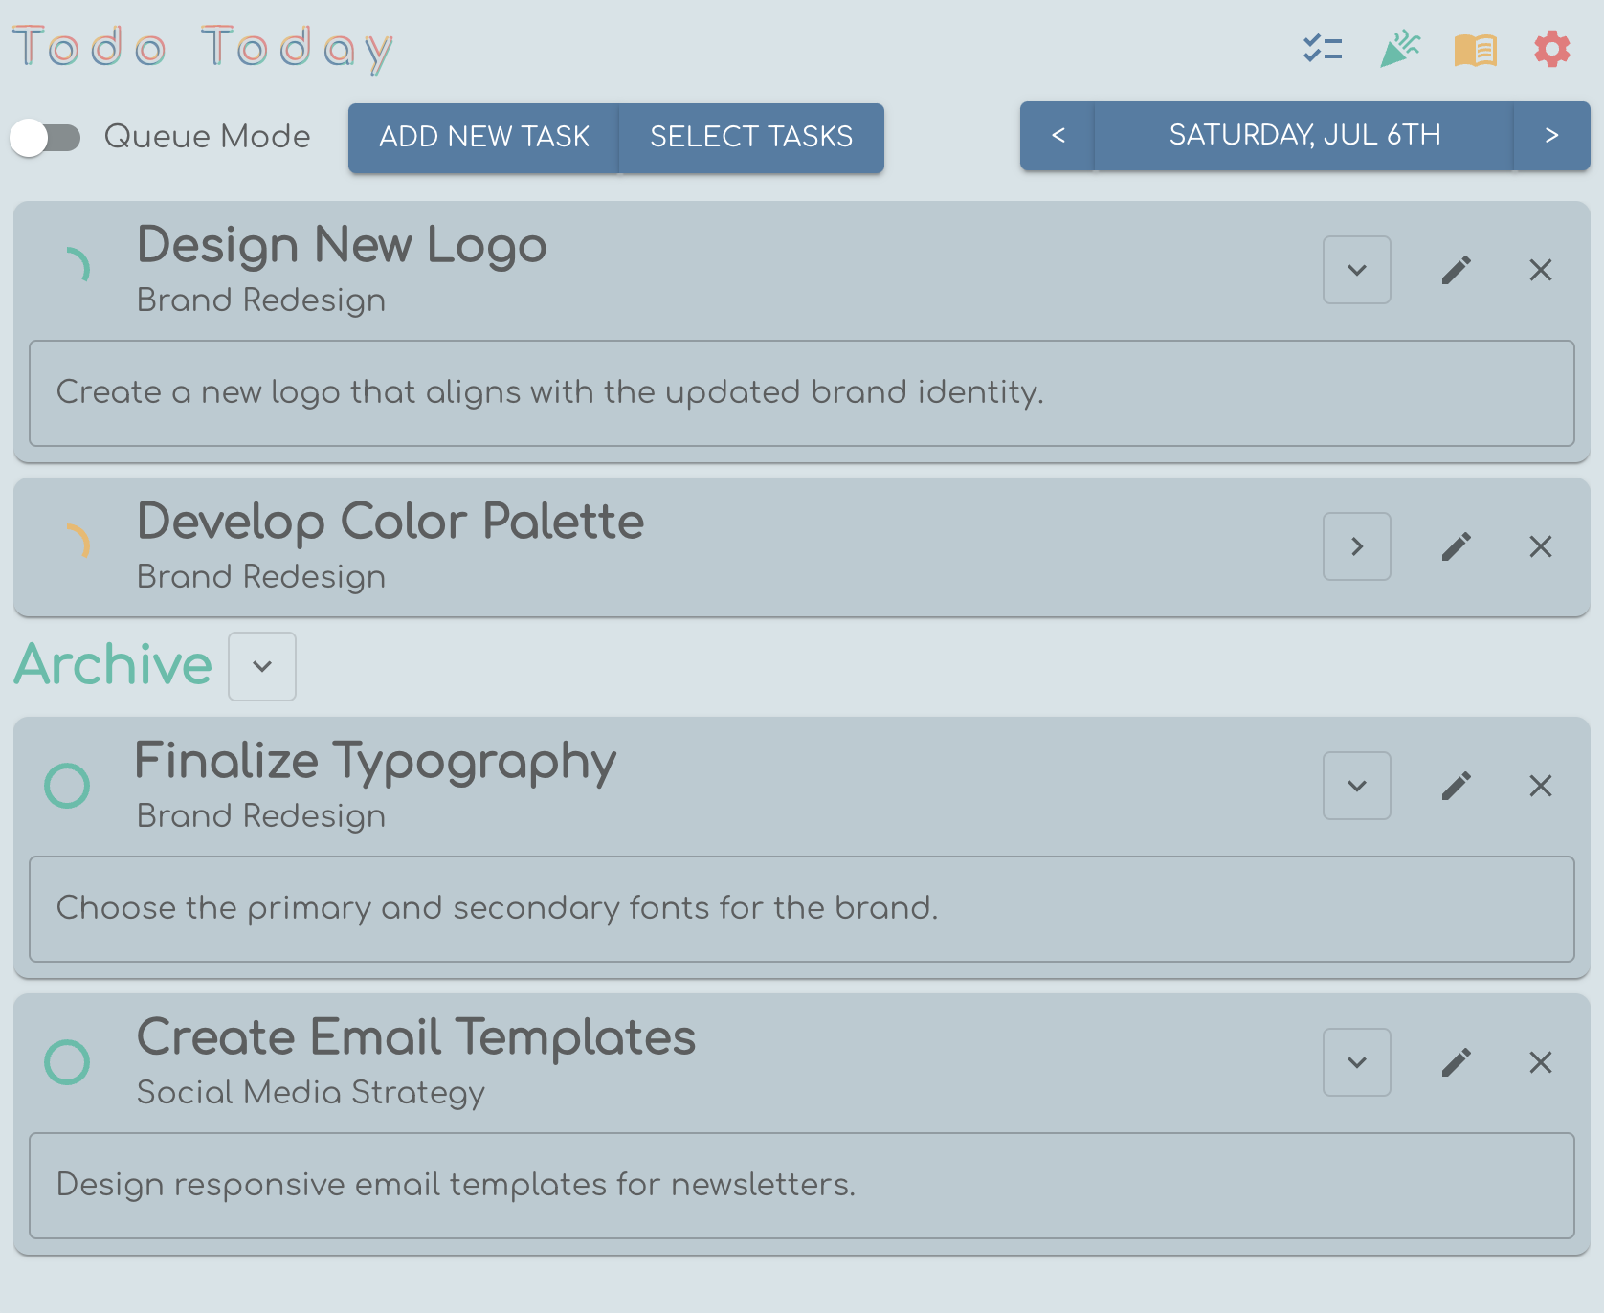Go to previous day arrow
Screen dimensions: 1604x1313
[1058, 135]
